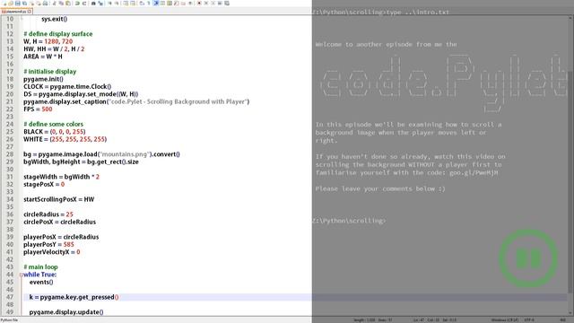This screenshot has height=323, width=574.
Task: Click 'Python file' in the status bar
Action: [x=9, y=320]
